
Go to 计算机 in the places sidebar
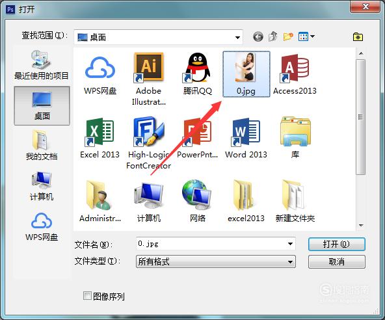click(42, 186)
